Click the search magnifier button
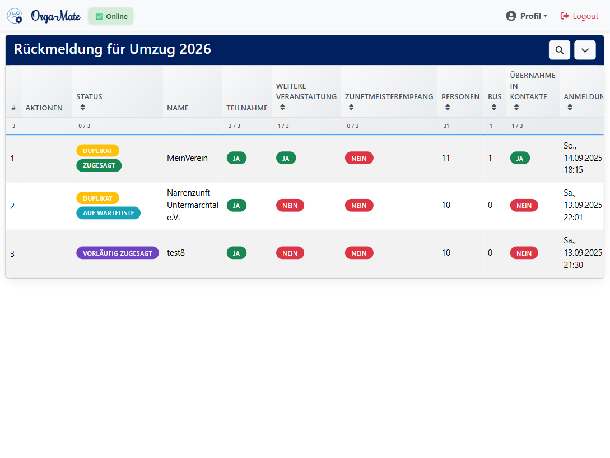Viewport: 610px width, 458px height. pos(559,50)
